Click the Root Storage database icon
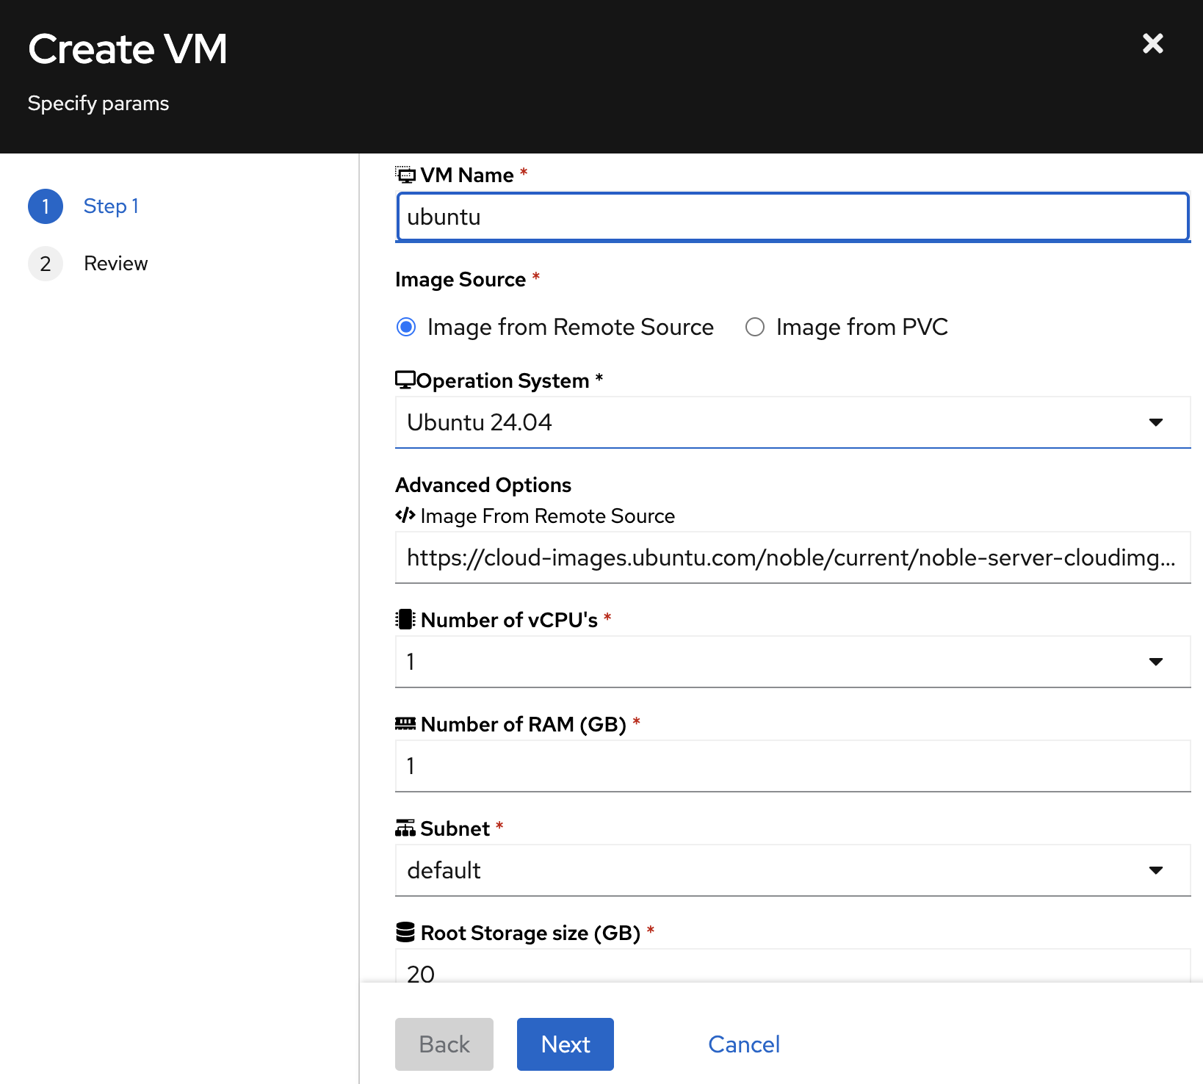Screen dimensions: 1203x1084 click(405, 932)
